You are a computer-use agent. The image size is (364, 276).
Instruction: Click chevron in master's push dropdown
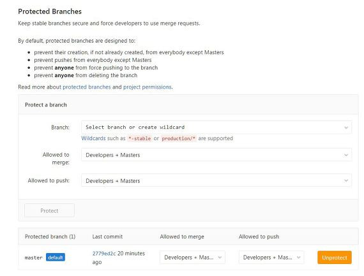(x=298, y=258)
